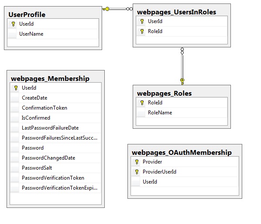The image size is (261, 224).
Task: Click the key icon in webpages_Membership UserId row
Action: (16, 88)
